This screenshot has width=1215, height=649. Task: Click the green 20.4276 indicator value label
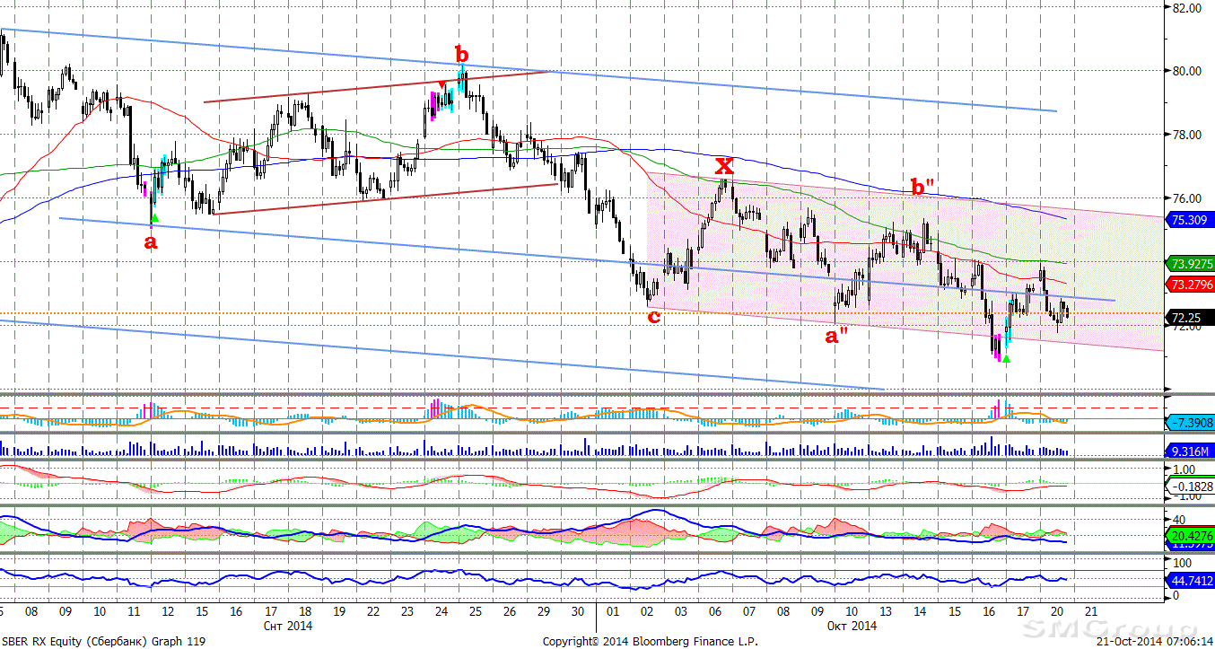click(1189, 535)
